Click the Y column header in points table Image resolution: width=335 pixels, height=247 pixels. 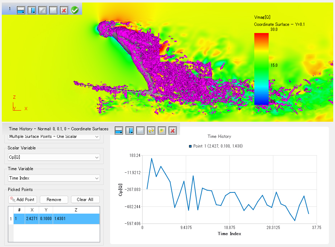(x=46, y=210)
